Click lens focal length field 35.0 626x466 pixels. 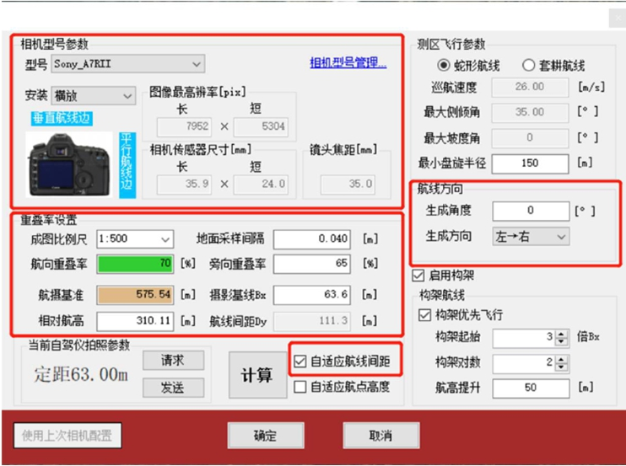[348, 185]
